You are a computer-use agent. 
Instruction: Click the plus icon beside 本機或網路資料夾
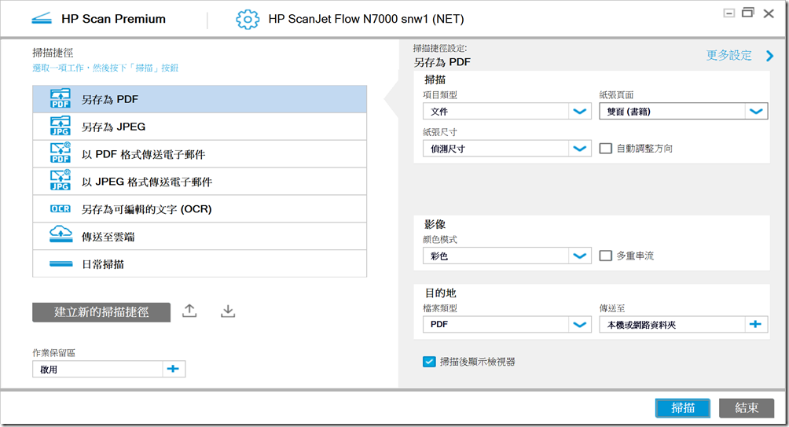tap(756, 324)
